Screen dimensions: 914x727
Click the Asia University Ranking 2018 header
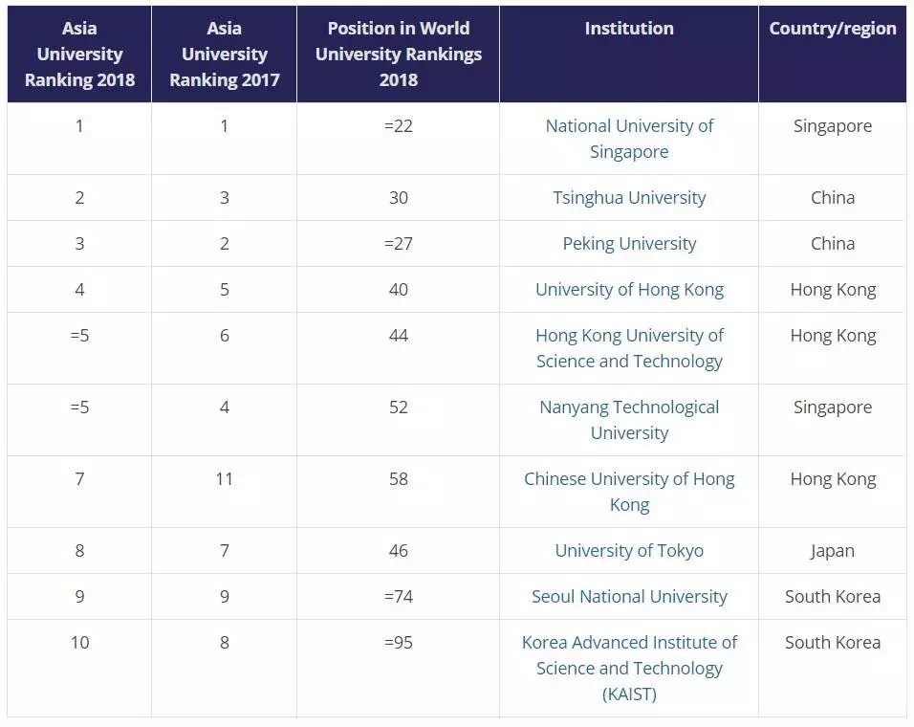coord(79,55)
